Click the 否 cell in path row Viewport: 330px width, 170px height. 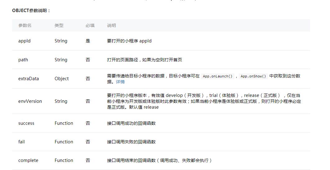[88, 60]
